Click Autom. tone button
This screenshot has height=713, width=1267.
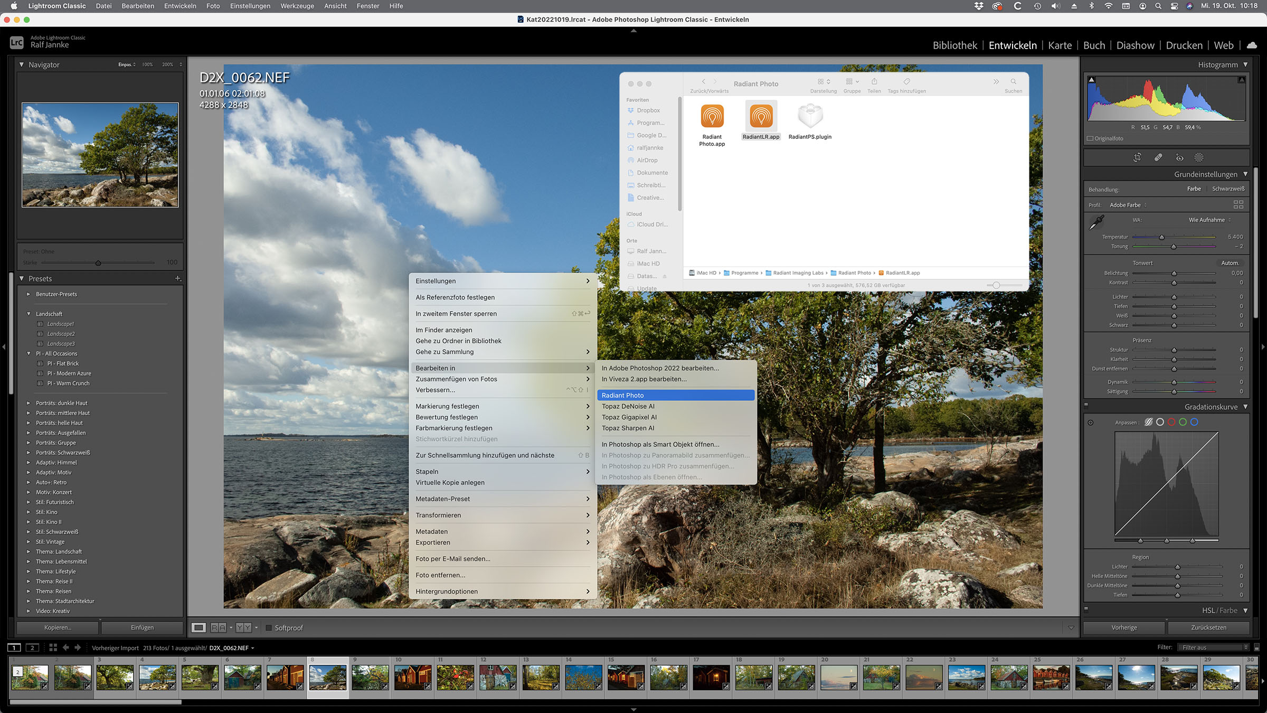[x=1230, y=263]
